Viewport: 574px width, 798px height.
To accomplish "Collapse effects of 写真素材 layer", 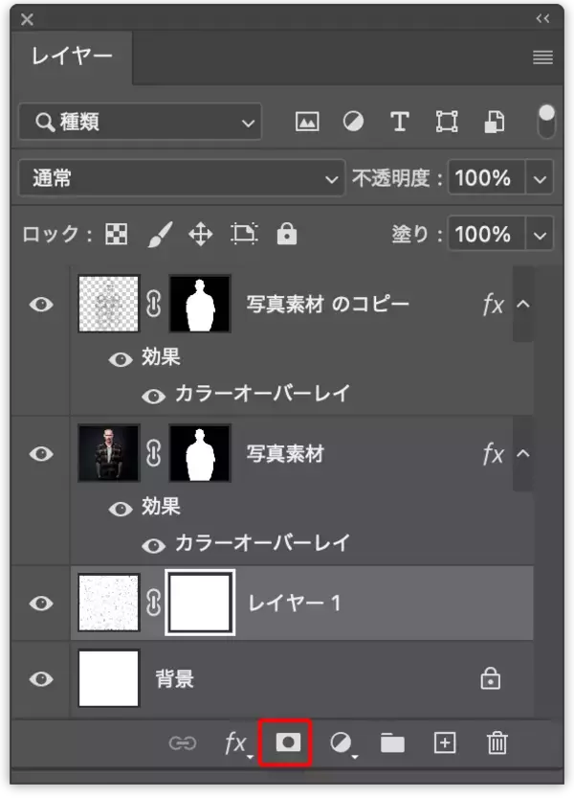I will 523,453.
